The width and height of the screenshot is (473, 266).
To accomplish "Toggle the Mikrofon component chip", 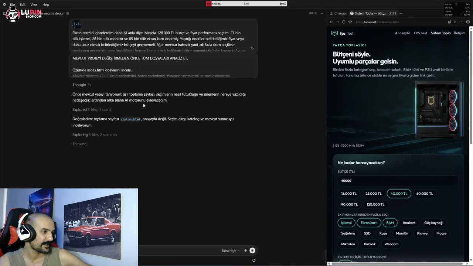I will click(348, 244).
